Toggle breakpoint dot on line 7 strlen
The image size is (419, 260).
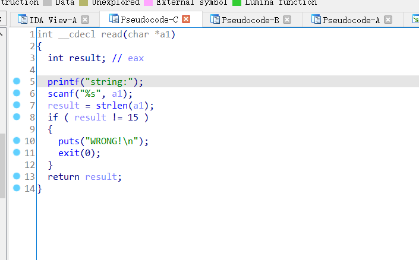coord(17,105)
